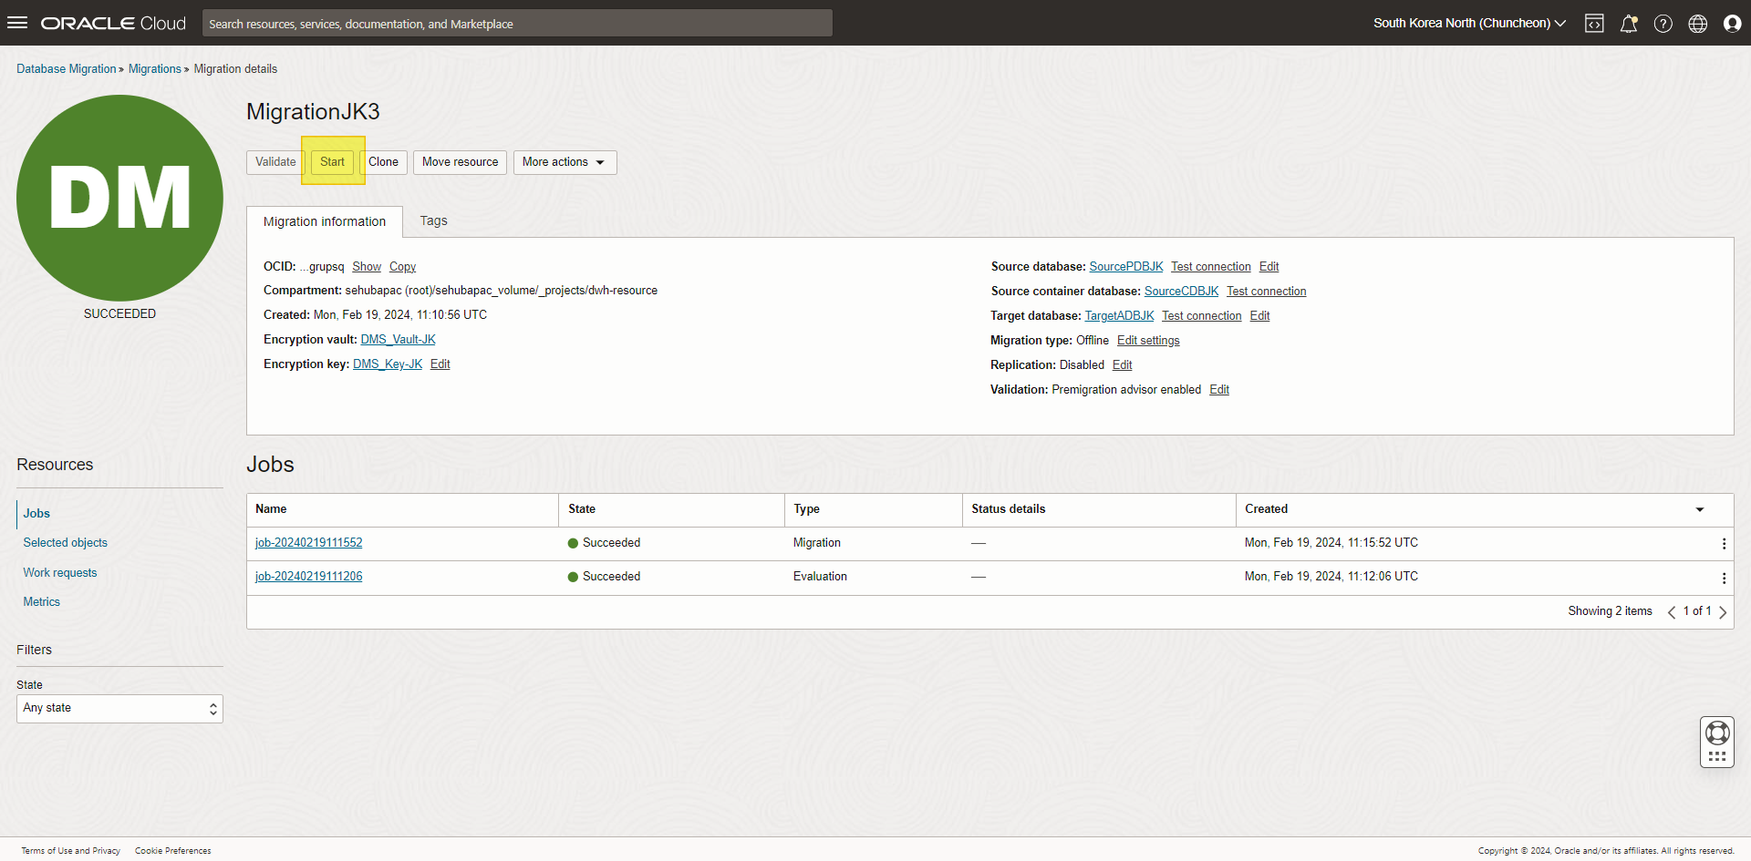Change region South Korea North dropdown
The image size is (1751, 861).
(x=1469, y=24)
